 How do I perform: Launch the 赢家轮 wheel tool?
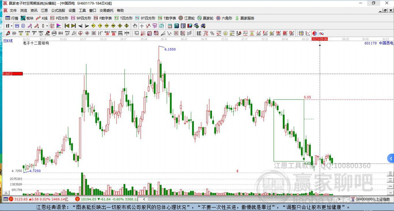point(205,18)
